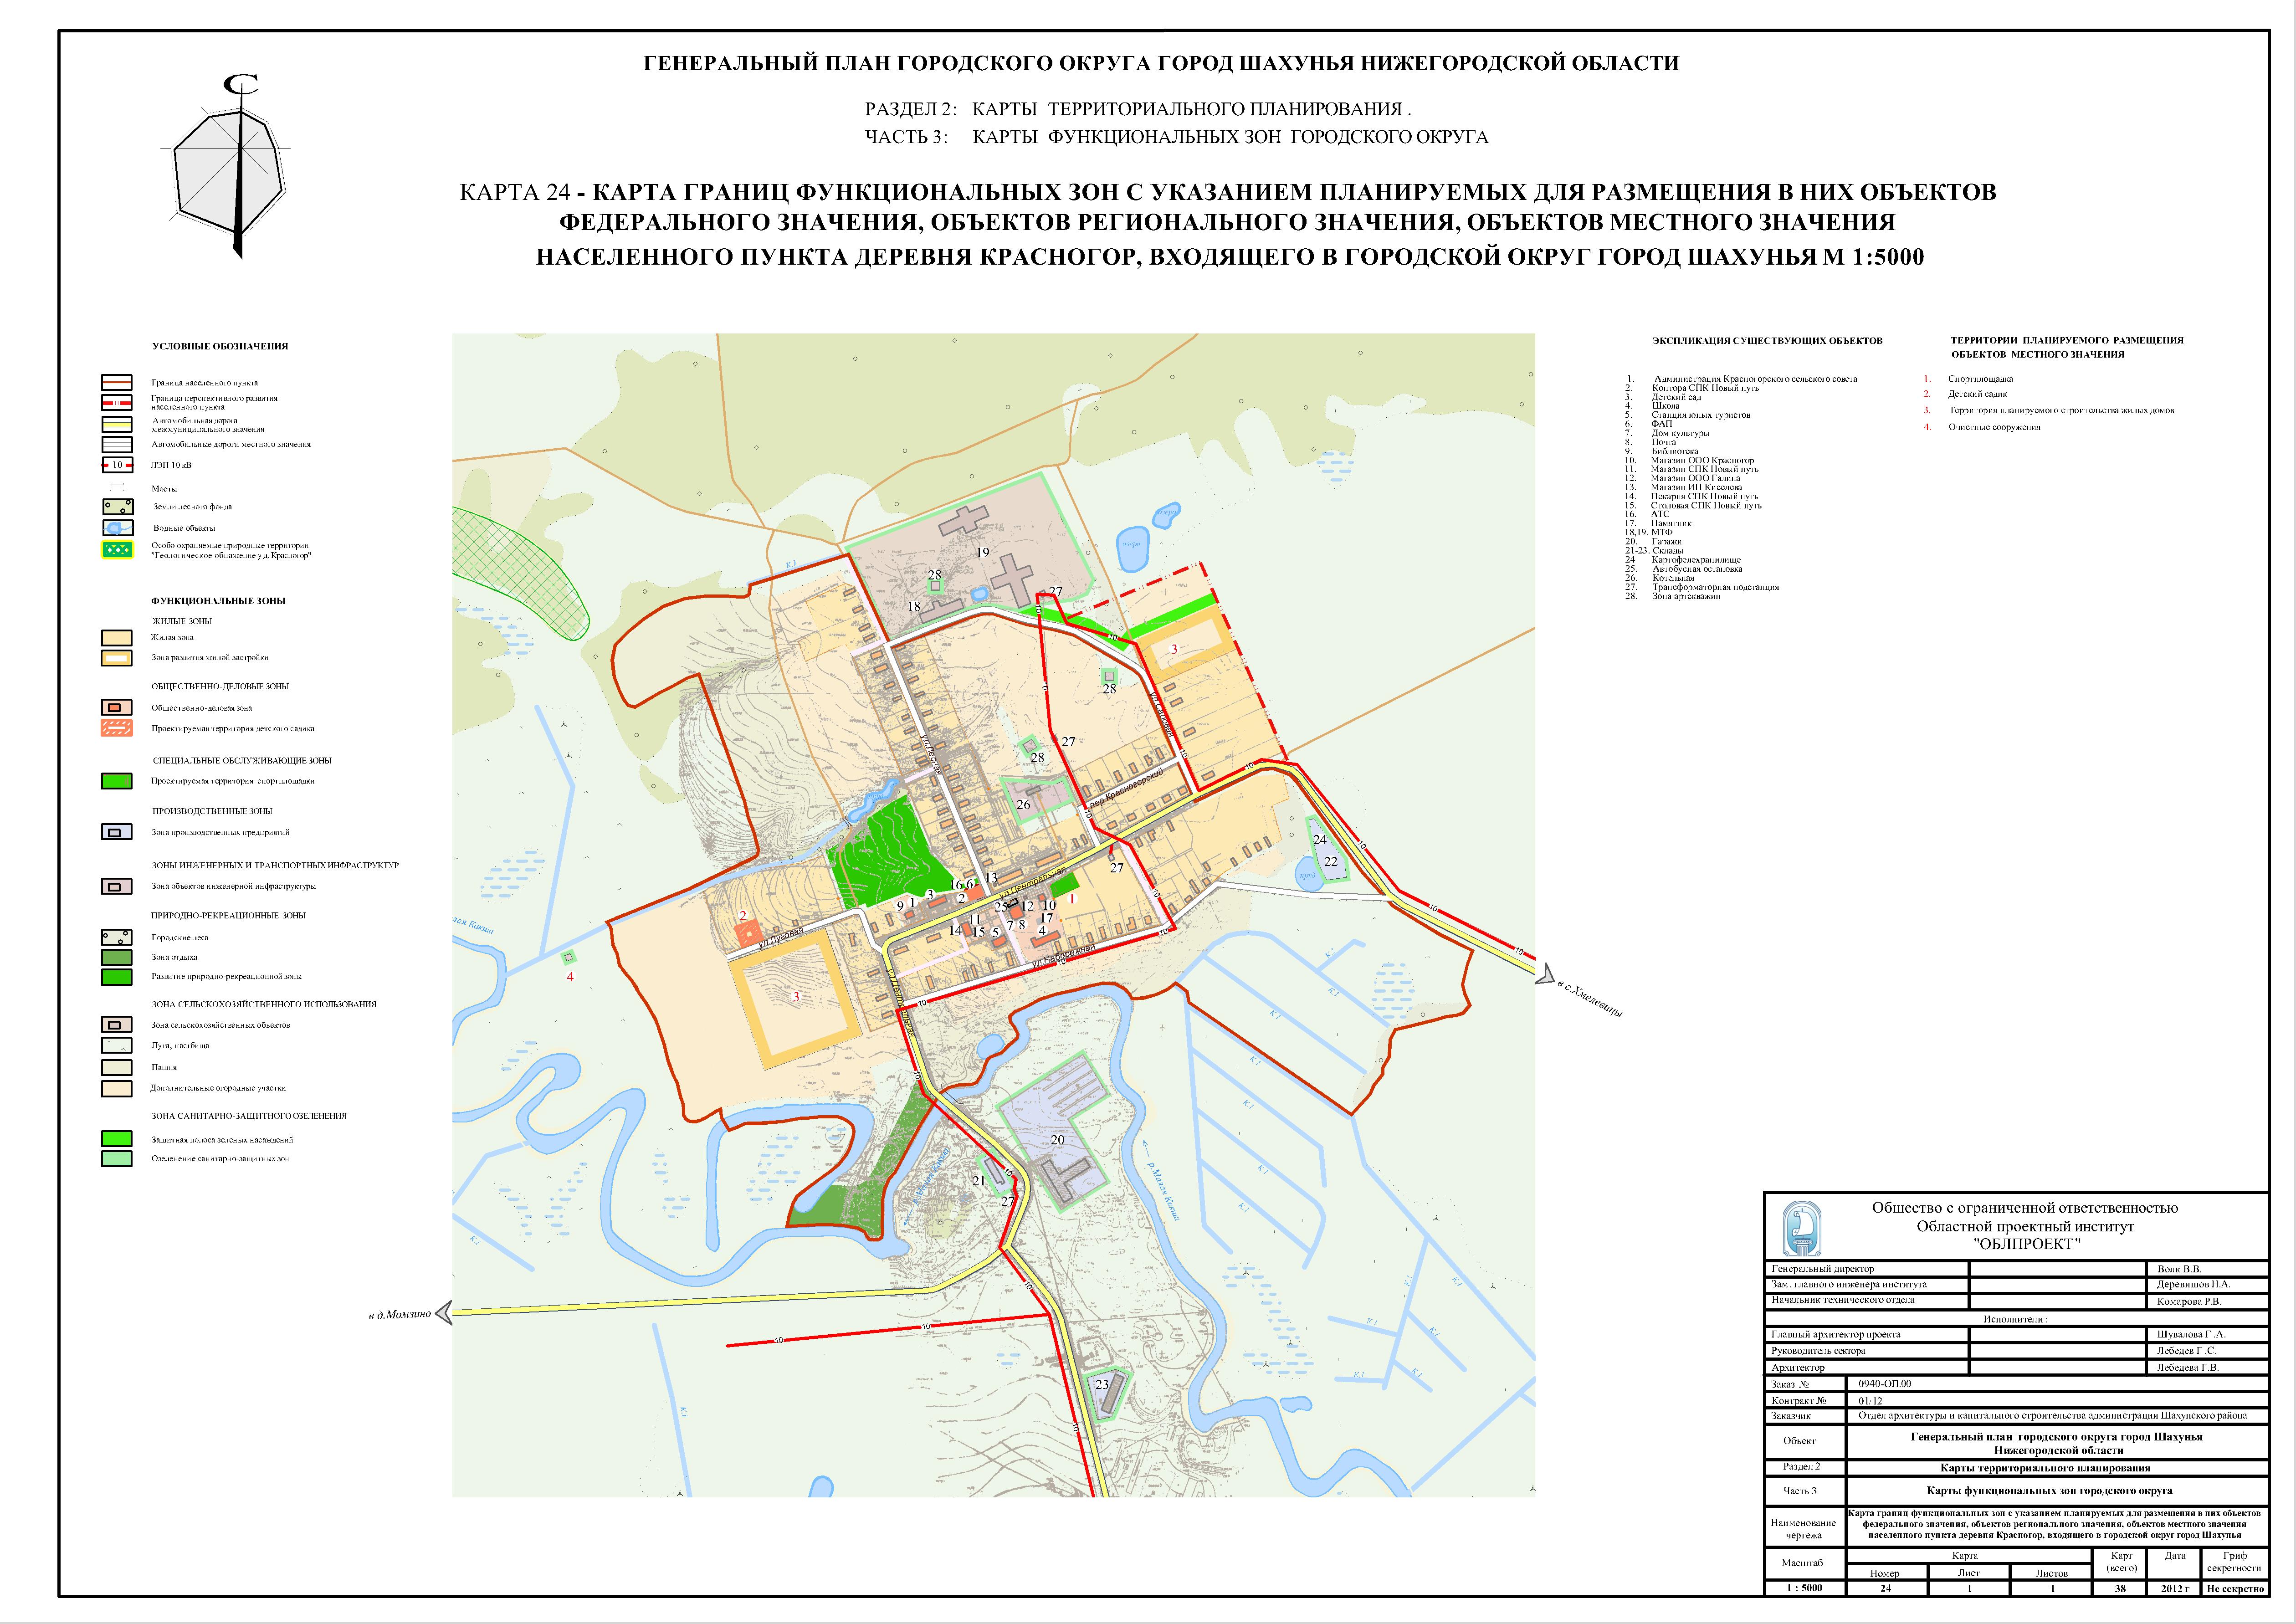Click the 'Пашня' color swatch

pyautogui.click(x=117, y=1067)
